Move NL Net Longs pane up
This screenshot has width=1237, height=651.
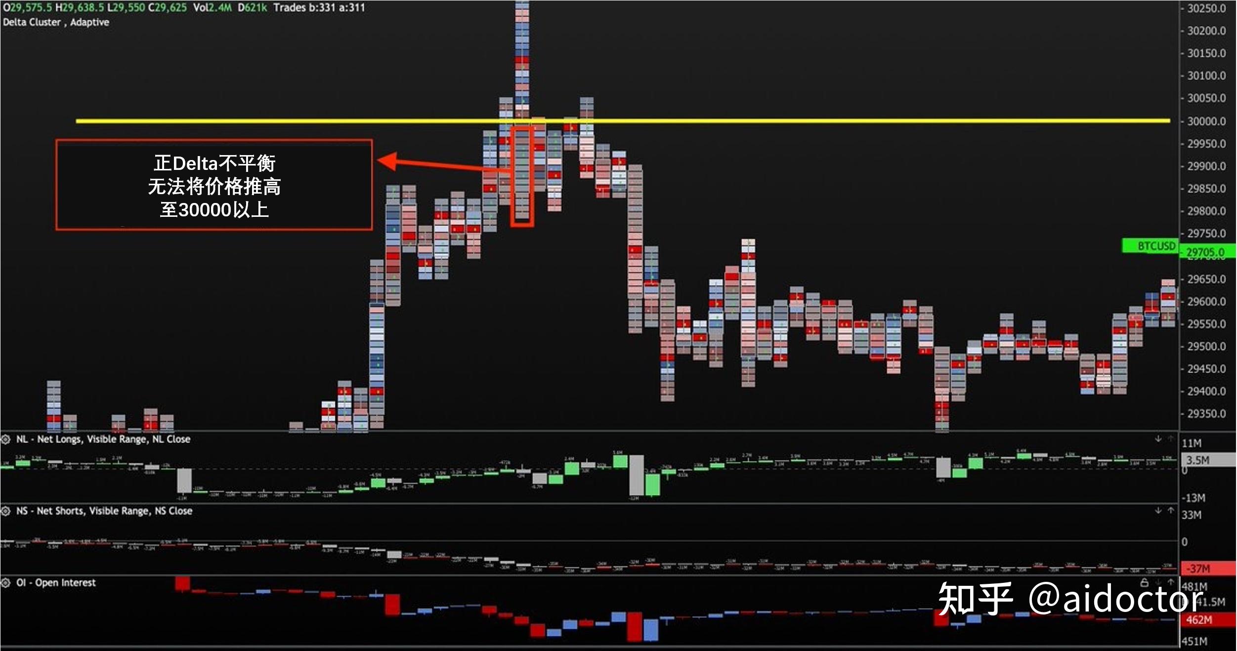pos(1171,439)
